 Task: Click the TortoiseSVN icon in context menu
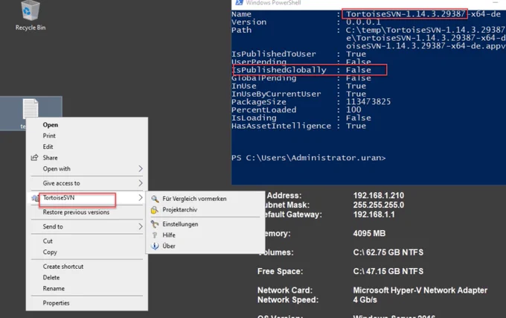34,198
